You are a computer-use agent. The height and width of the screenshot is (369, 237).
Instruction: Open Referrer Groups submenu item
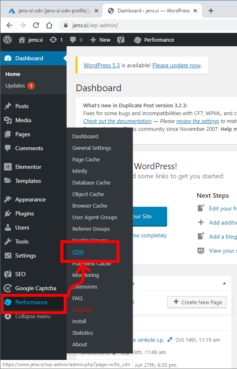click(91, 229)
